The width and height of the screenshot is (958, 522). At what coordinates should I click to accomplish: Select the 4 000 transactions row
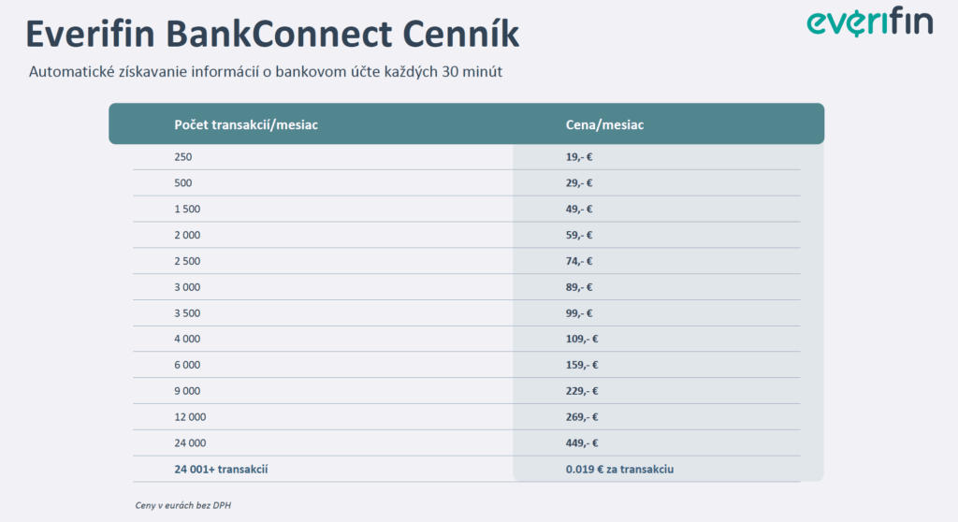click(x=466, y=339)
